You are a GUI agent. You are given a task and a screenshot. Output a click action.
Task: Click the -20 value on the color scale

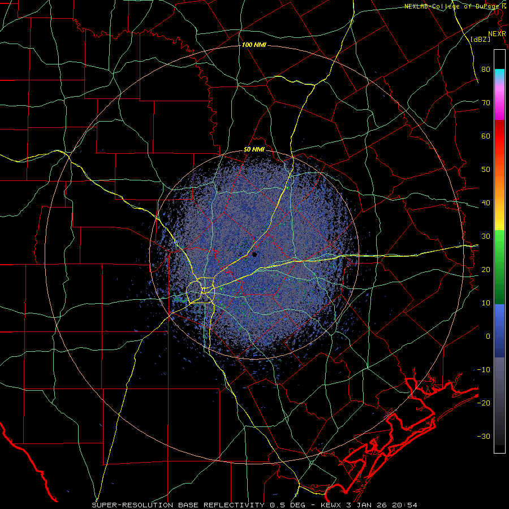click(x=484, y=403)
